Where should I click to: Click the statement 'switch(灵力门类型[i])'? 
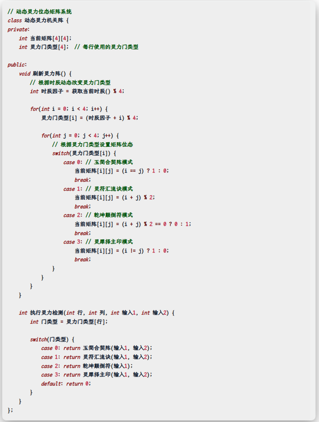coord(81,153)
